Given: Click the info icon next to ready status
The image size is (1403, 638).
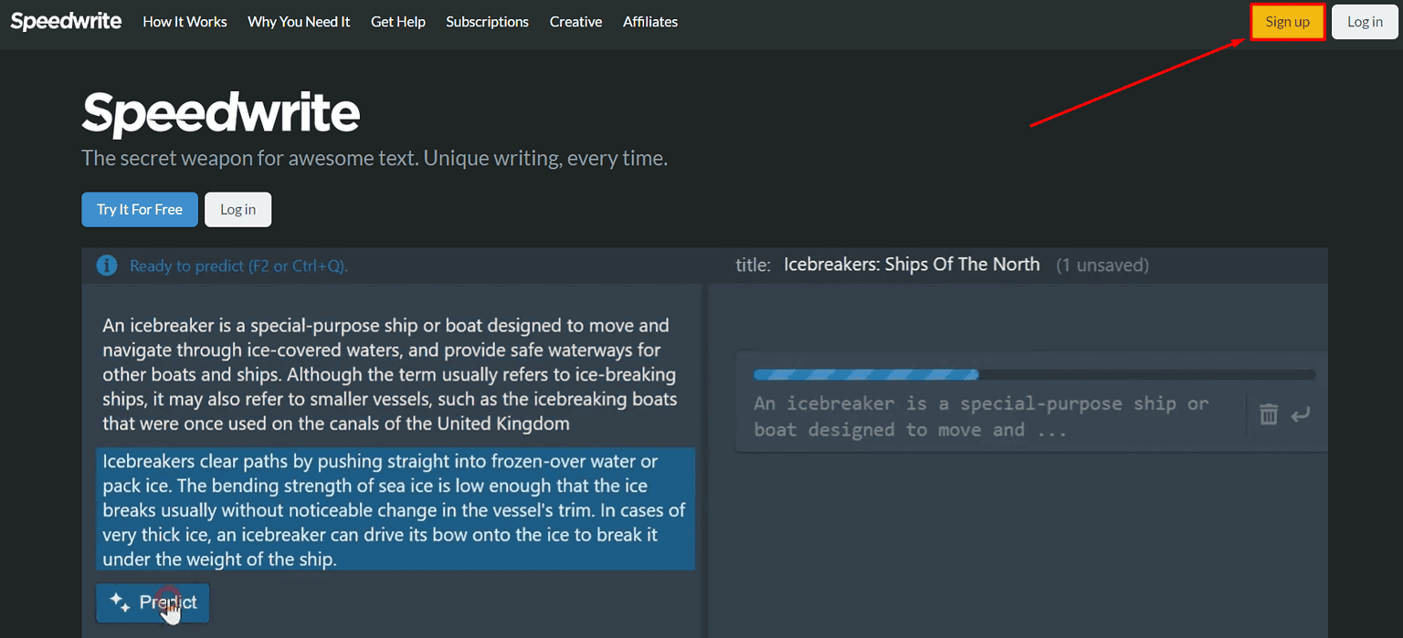Looking at the screenshot, I should (x=107, y=265).
